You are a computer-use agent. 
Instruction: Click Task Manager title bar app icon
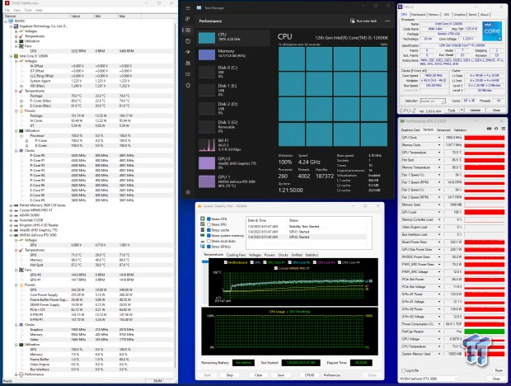click(199, 7)
